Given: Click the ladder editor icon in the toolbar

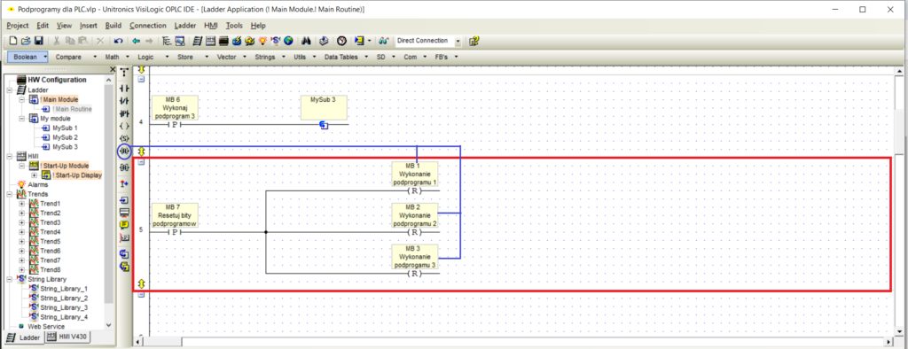Looking at the screenshot, I should [x=197, y=41].
